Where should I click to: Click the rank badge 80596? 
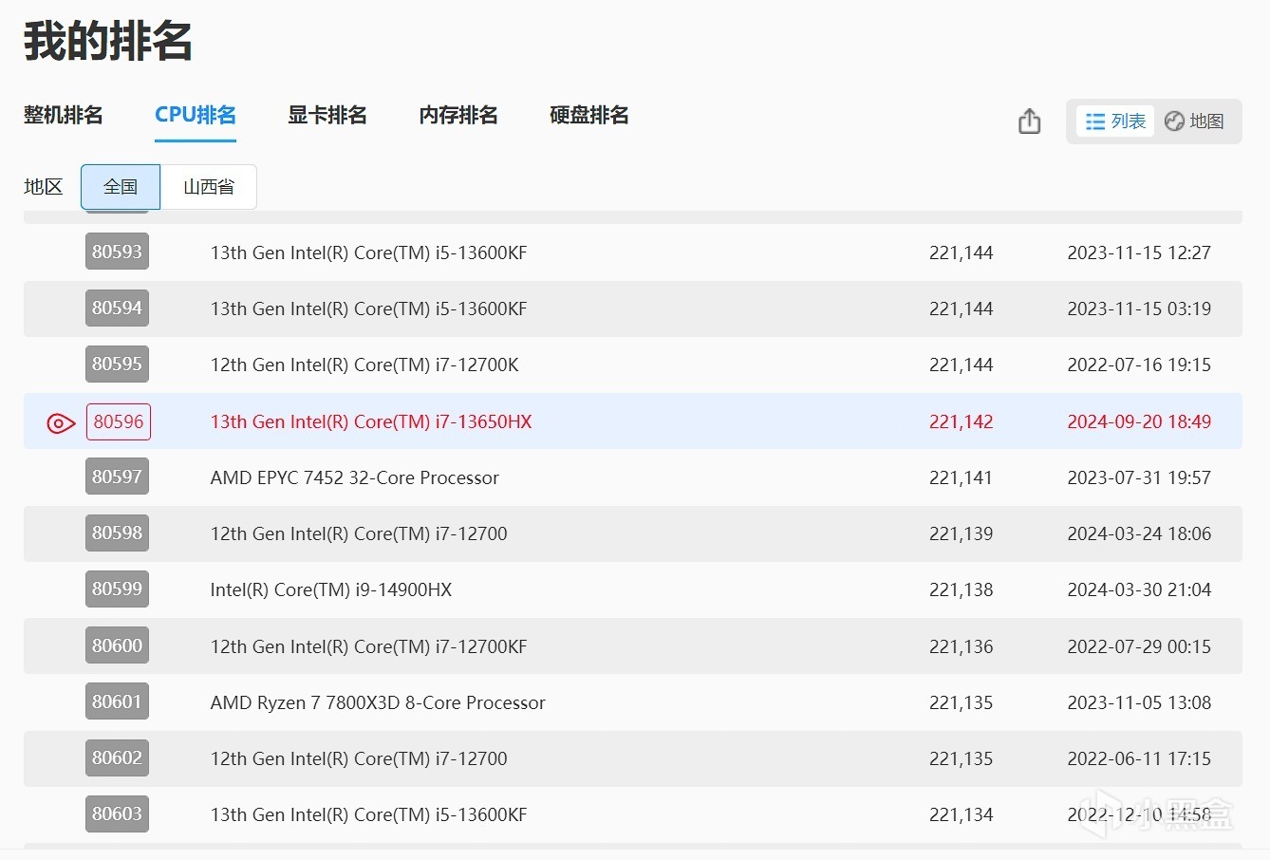pyautogui.click(x=119, y=421)
